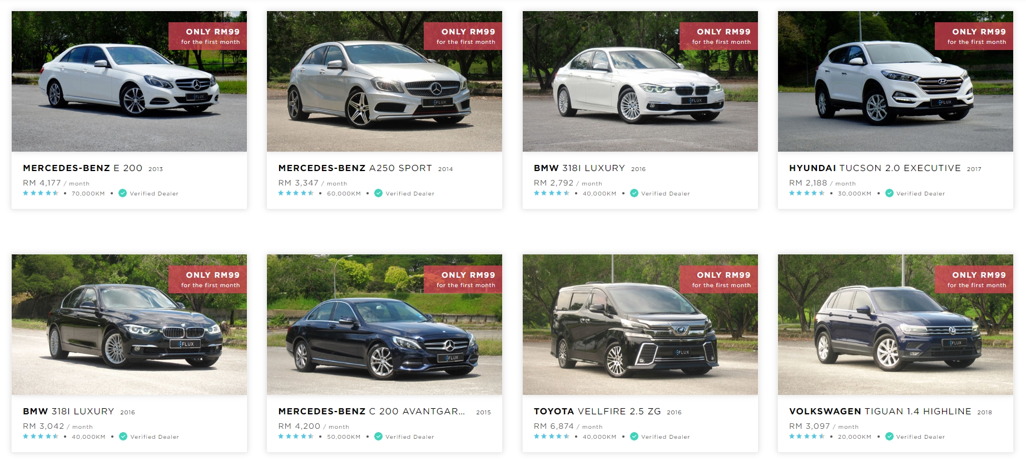1026x461 pixels.
Task: Open the Mercedes-Benz E 200 car photo
Action: (129, 81)
